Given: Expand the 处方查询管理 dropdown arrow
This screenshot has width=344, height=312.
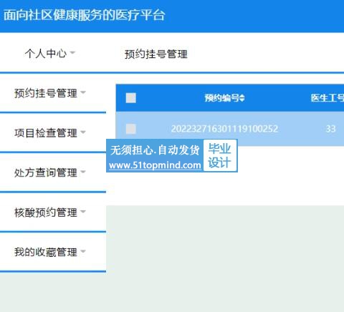Looking at the screenshot, I should [x=83, y=172].
